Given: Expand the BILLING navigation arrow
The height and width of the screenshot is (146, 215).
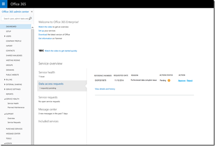Looking at the screenshot, I should click(x=5, y=80).
